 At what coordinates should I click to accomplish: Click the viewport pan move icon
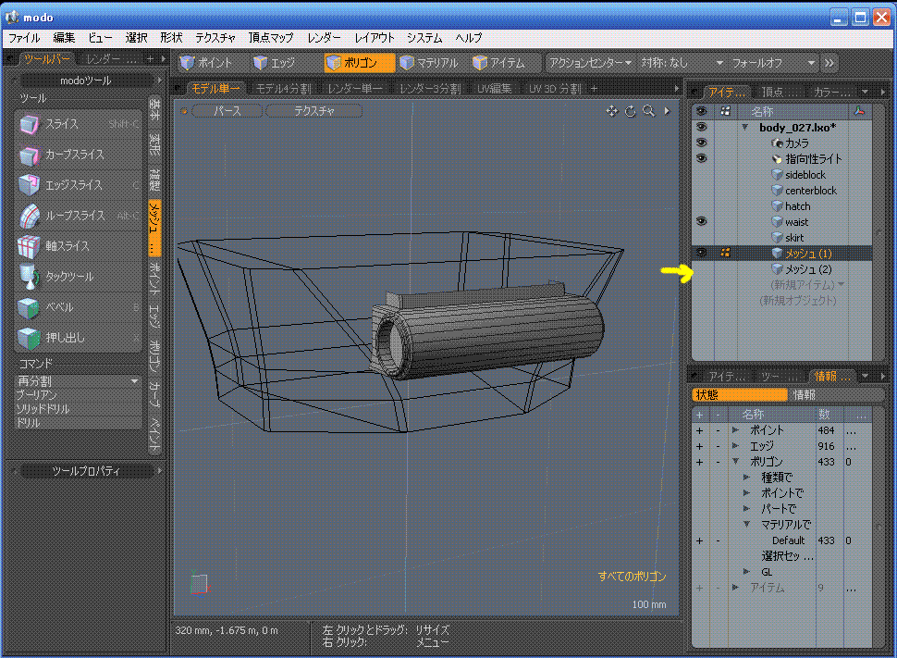[x=611, y=111]
